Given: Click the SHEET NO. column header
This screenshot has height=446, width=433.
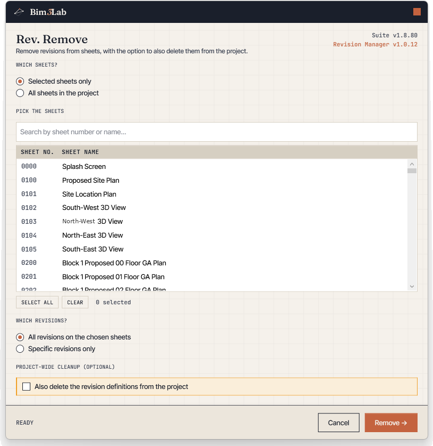Looking at the screenshot, I should point(37,152).
